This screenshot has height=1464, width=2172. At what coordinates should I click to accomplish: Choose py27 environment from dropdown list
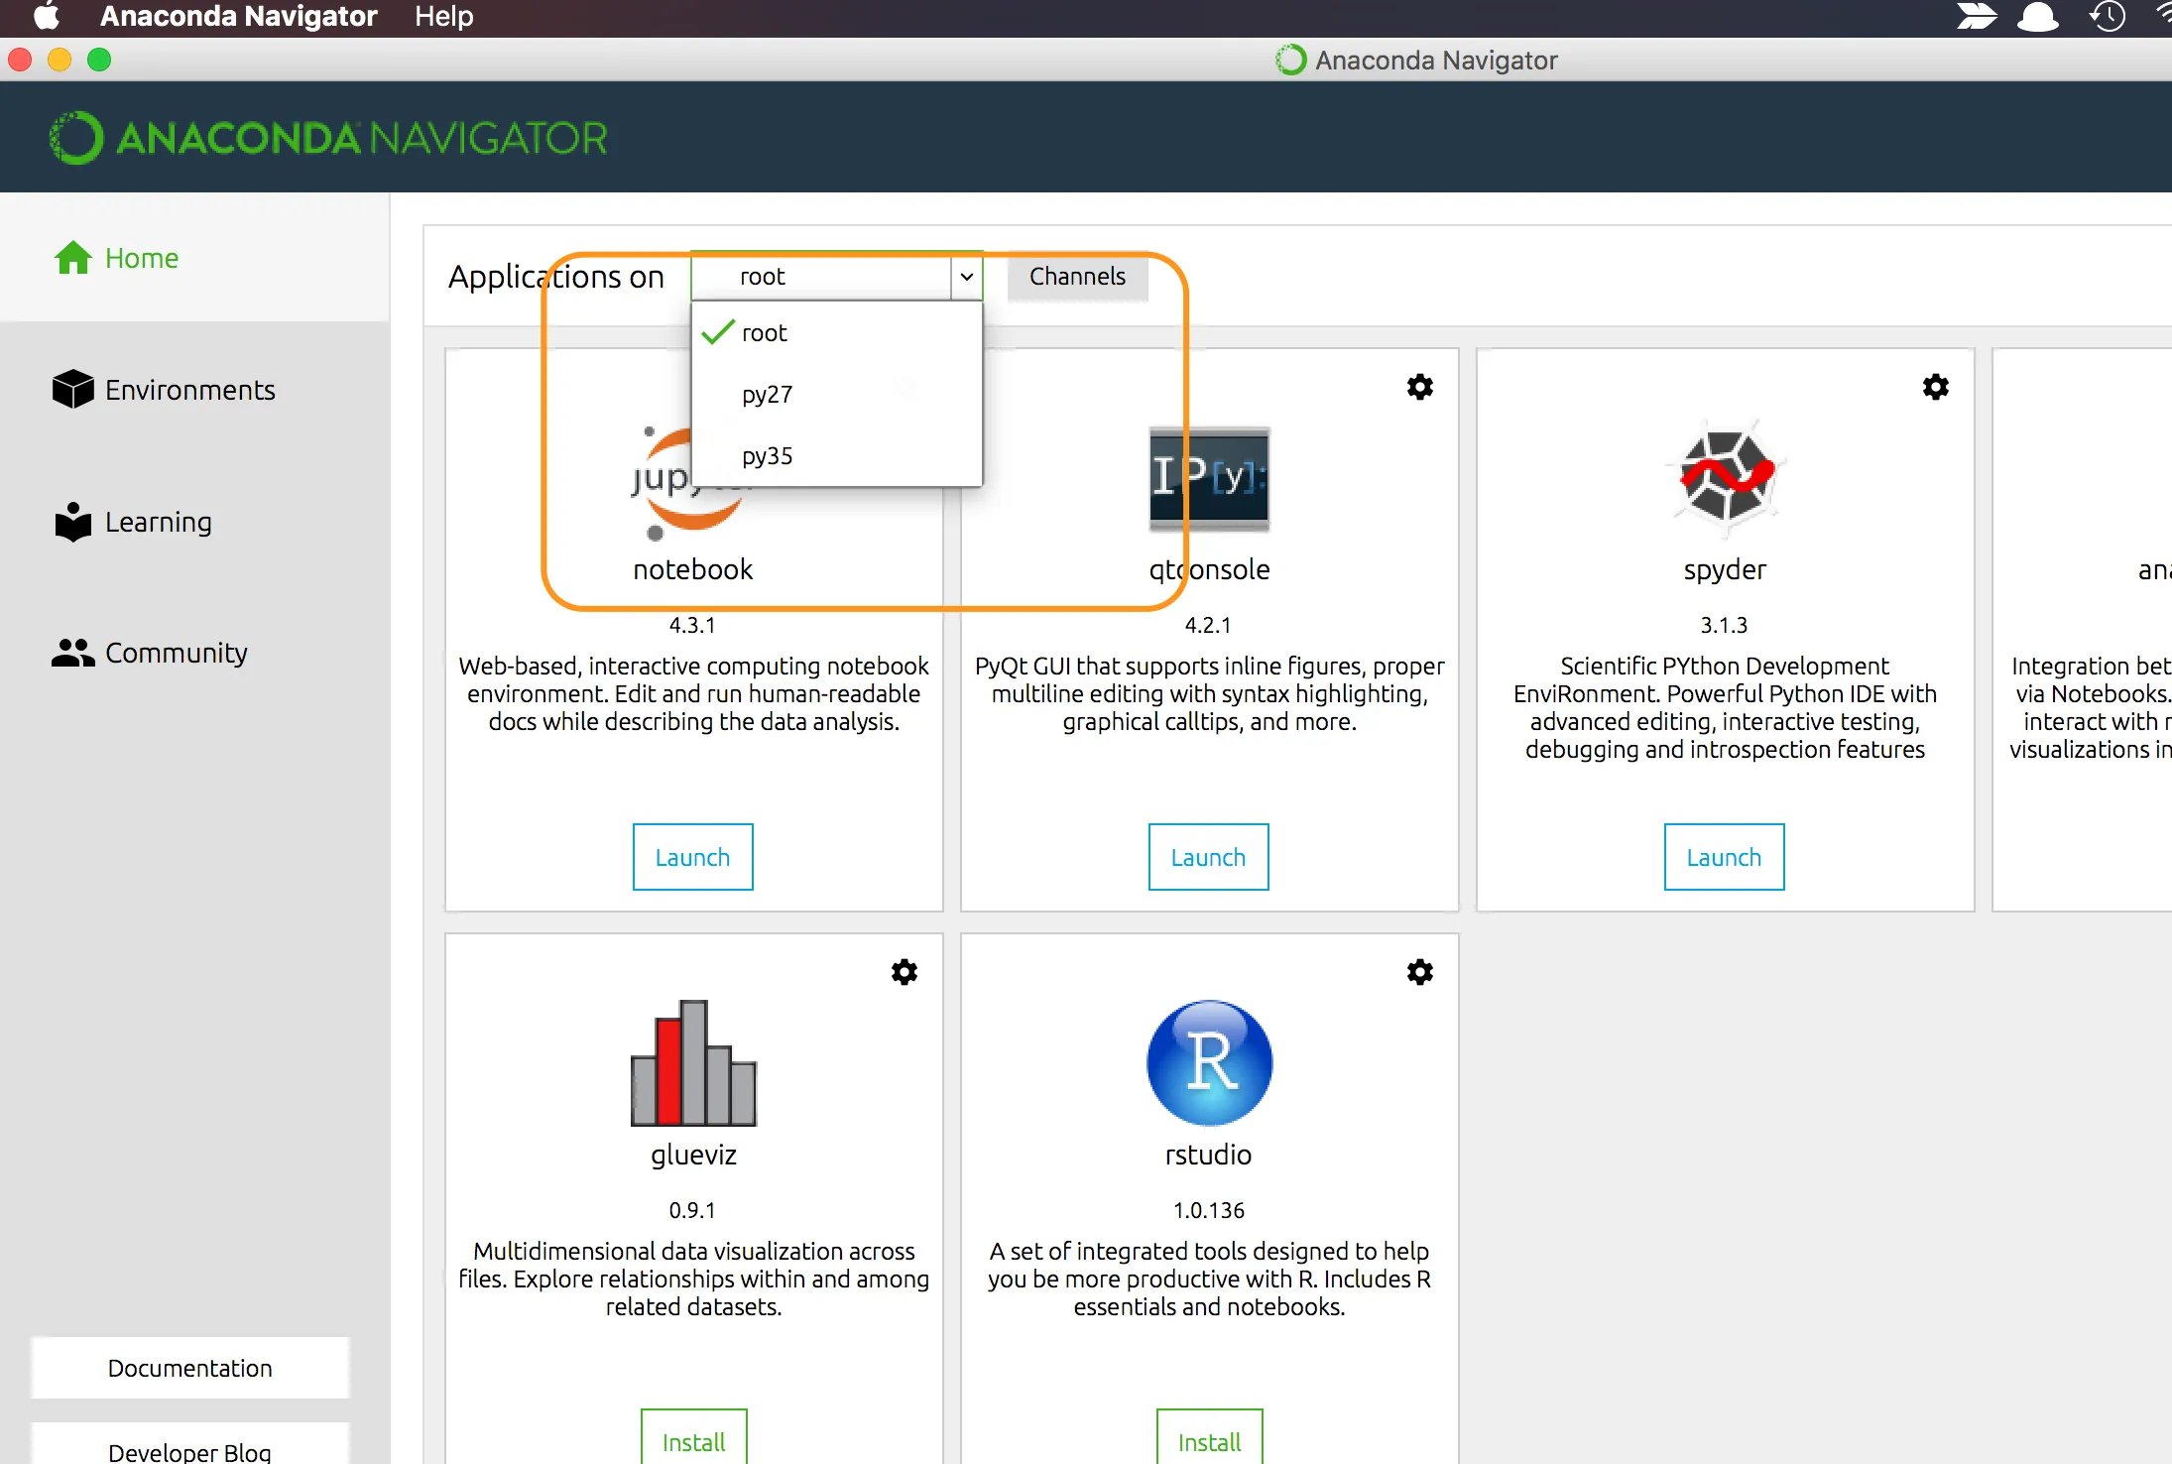(767, 395)
